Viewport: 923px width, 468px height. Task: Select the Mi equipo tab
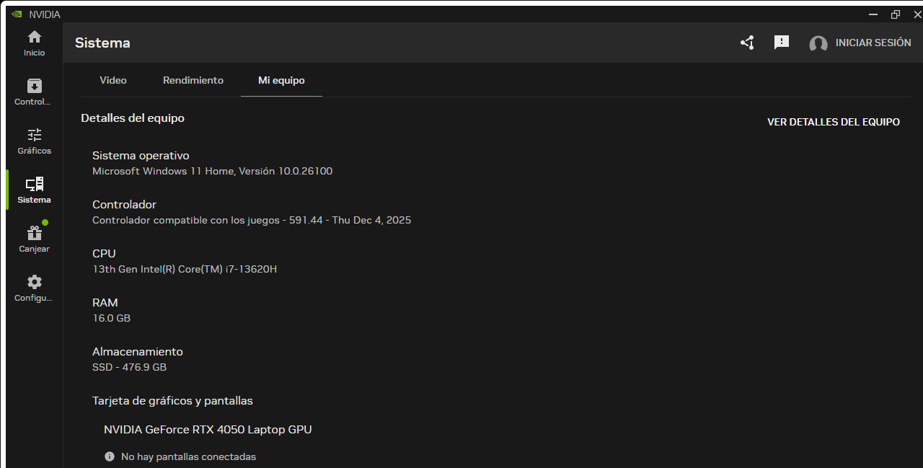point(281,80)
